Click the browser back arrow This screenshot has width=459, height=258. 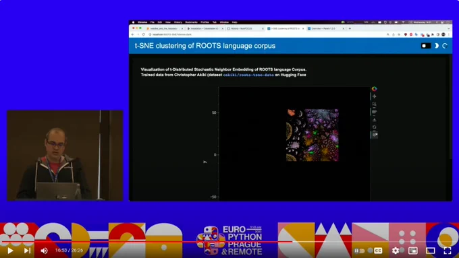click(132, 34)
